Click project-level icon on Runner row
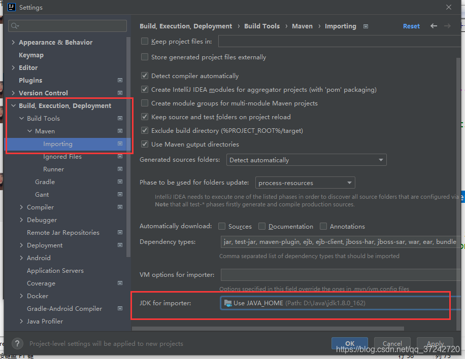465x359 pixels. (120, 169)
